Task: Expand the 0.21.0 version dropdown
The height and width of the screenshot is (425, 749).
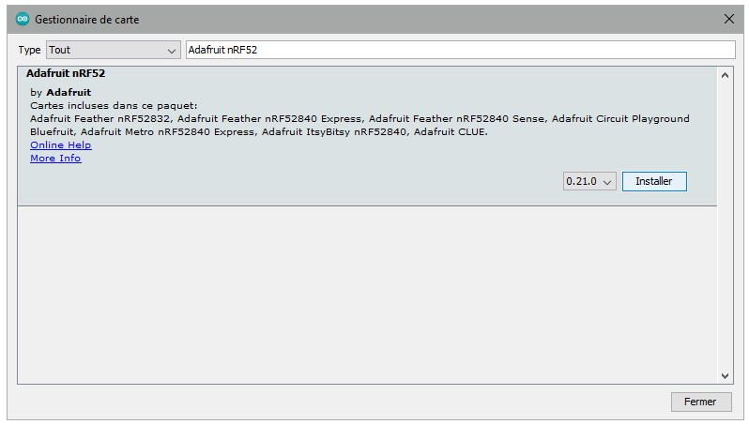Action: click(x=589, y=181)
